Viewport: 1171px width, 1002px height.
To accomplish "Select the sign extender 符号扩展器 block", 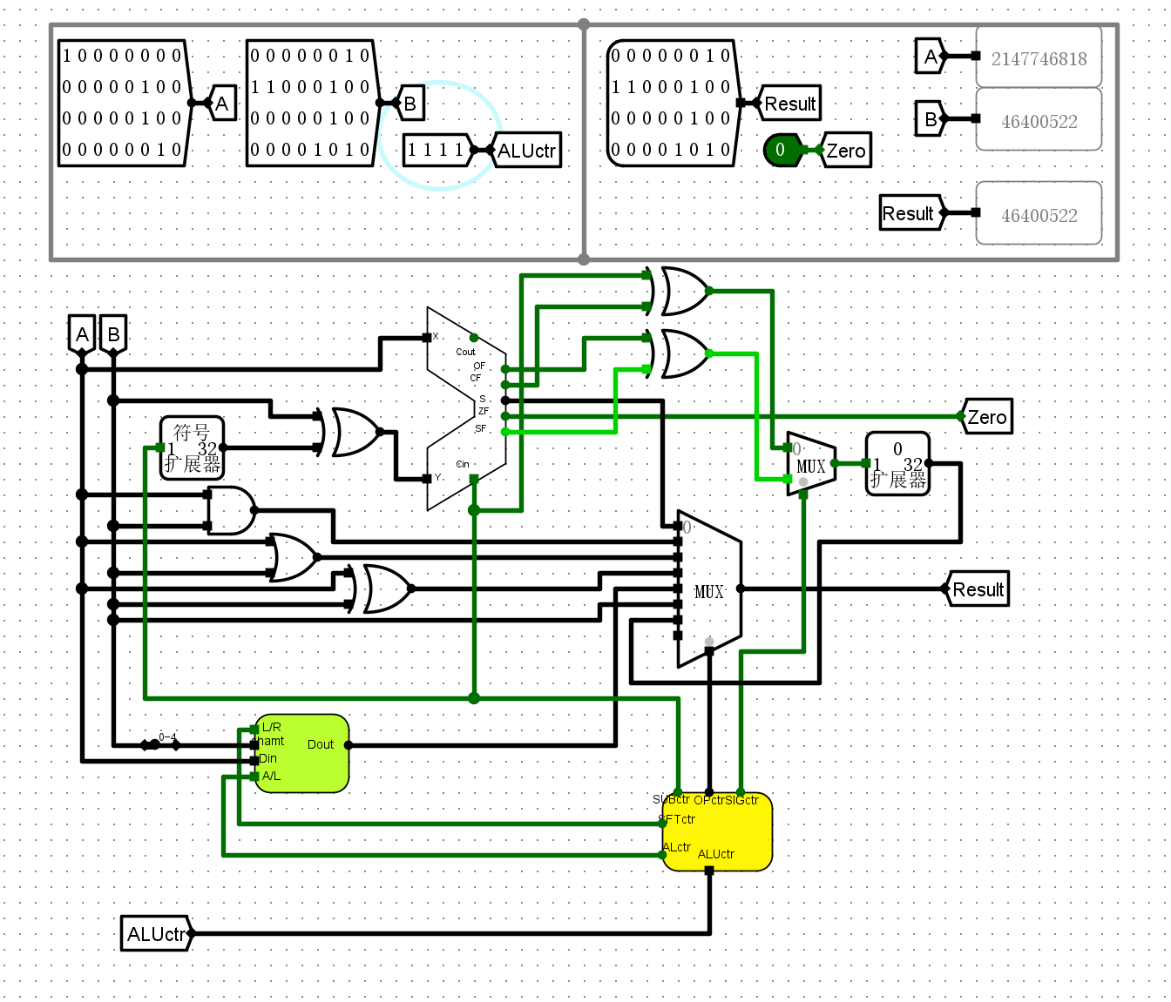I will pos(192,447).
